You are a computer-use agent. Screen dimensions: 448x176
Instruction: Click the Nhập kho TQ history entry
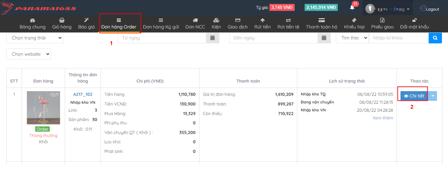(x=313, y=94)
